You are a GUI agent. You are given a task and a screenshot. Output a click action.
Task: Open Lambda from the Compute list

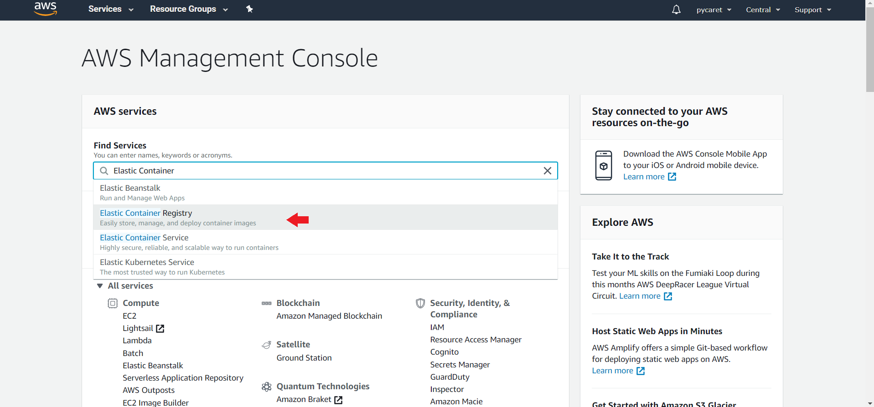[137, 341]
